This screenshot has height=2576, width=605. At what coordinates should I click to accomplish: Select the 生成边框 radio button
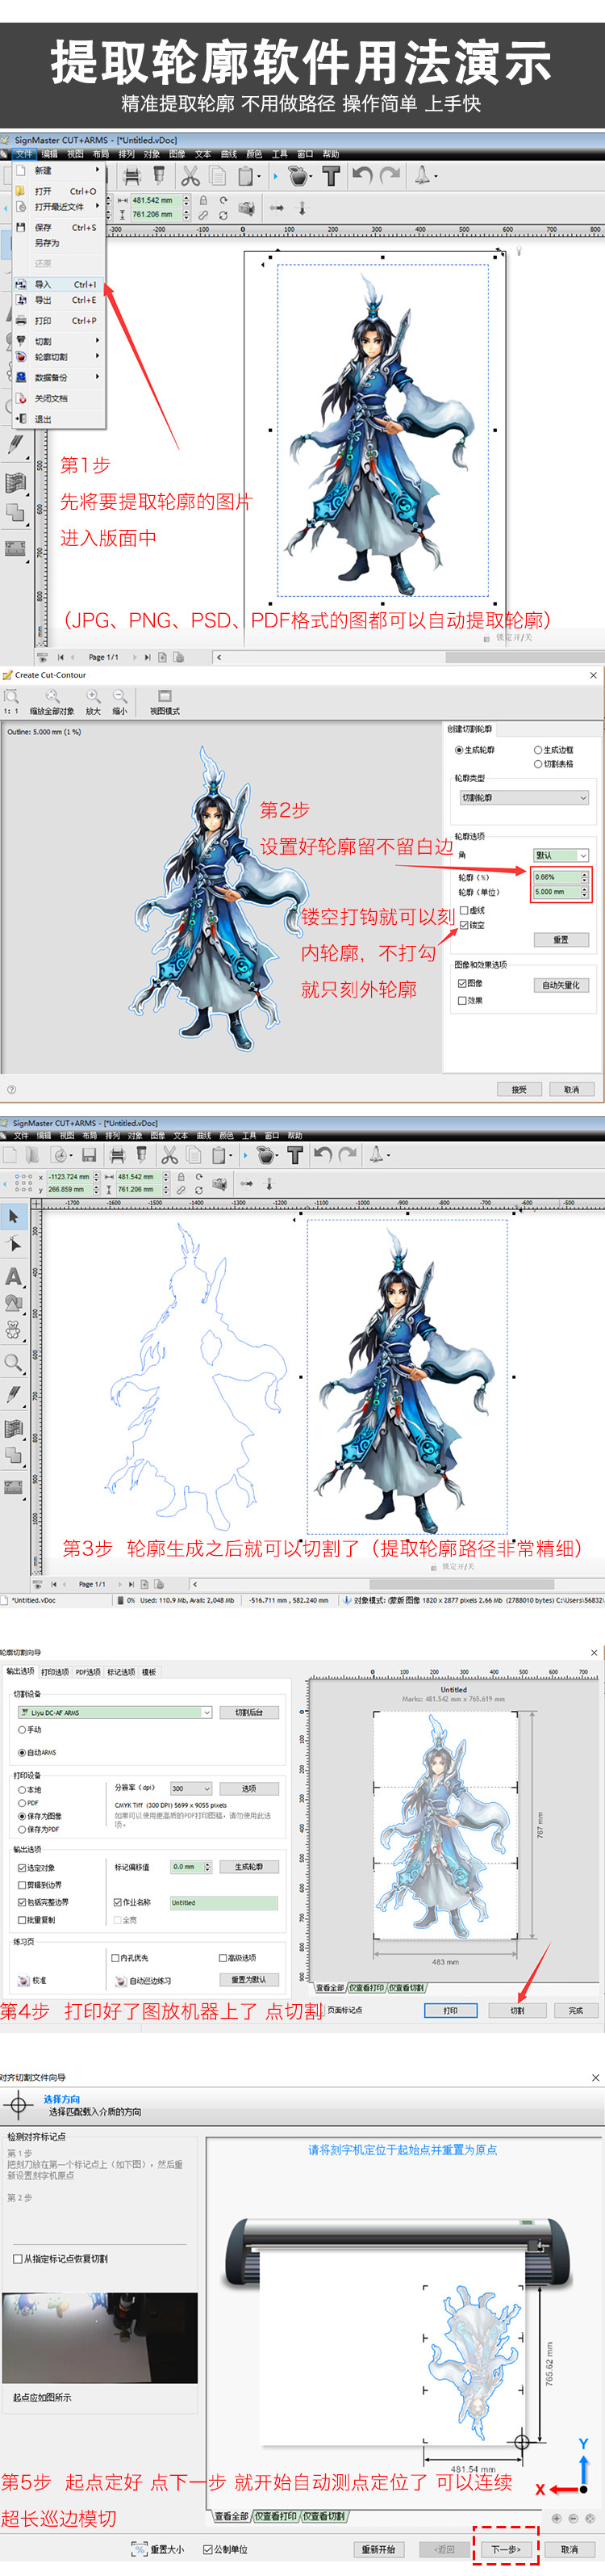(x=538, y=749)
